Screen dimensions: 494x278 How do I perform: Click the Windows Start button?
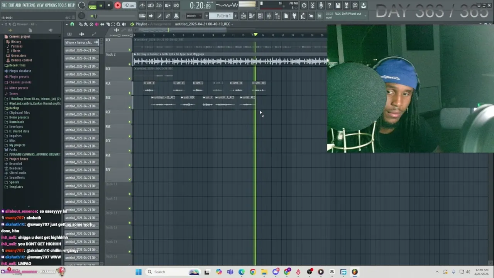(139, 272)
